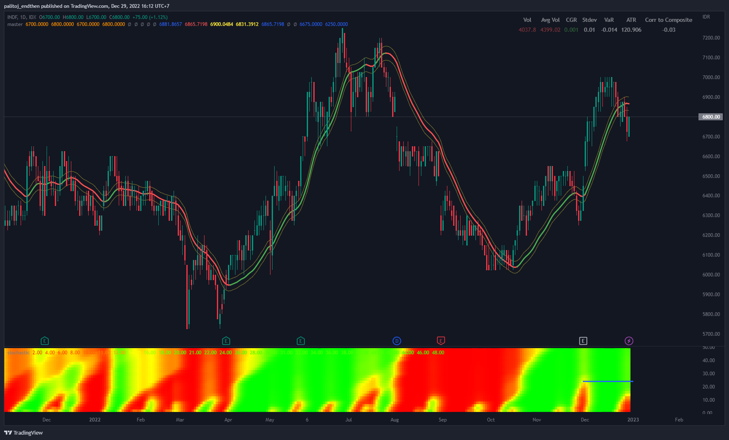Click the Jul label on the time axis
The image size is (729, 440).
click(348, 420)
